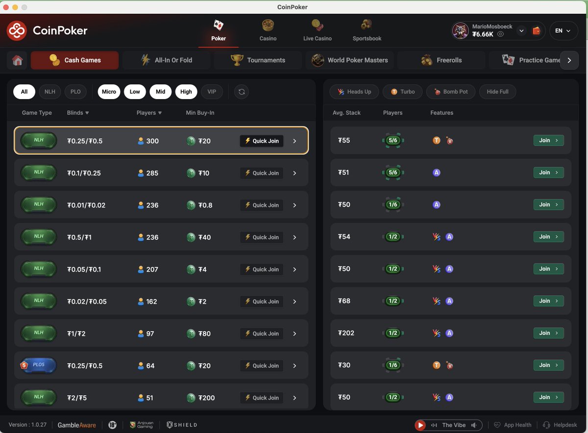Toggle the VIP stakes filter
Image resolution: width=588 pixels, height=433 pixels.
(x=212, y=92)
